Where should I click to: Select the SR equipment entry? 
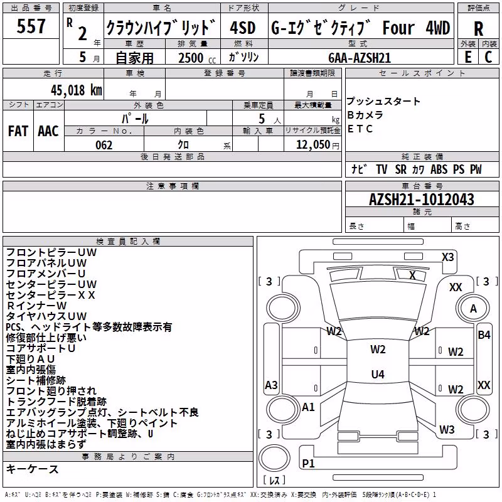coord(400,169)
